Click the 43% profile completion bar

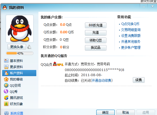(x=20, y=53)
